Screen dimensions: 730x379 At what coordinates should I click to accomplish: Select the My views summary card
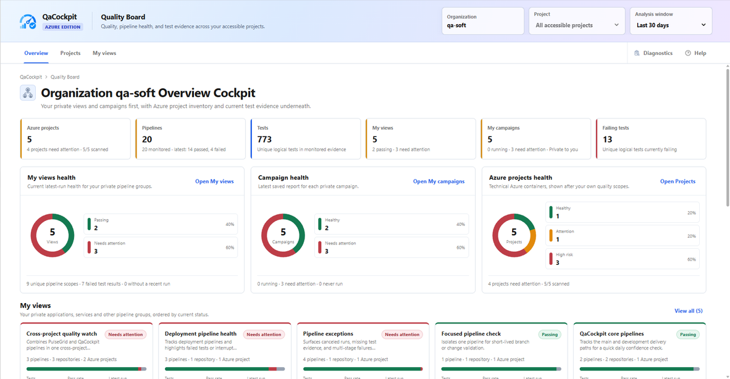[x=421, y=139]
